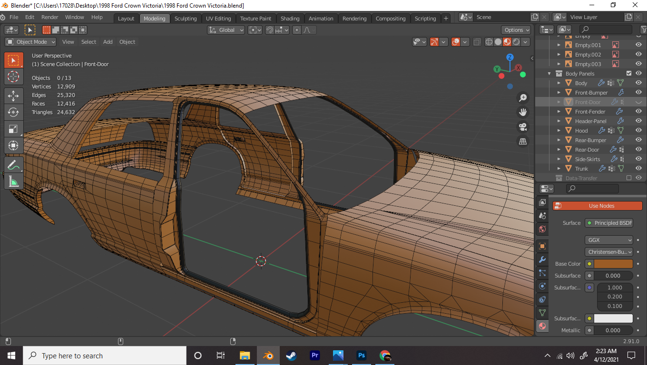Open the File menu

pos(14,17)
